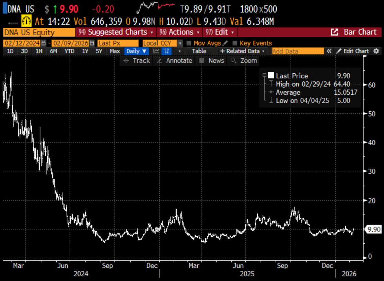
Task: Open the Suggested Charts dropdown
Action: pyautogui.click(x=116, y=32)
